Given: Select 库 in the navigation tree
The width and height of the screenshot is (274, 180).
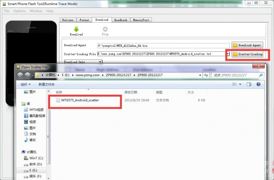Looking at the screenshot, I should tap(26, 104).
